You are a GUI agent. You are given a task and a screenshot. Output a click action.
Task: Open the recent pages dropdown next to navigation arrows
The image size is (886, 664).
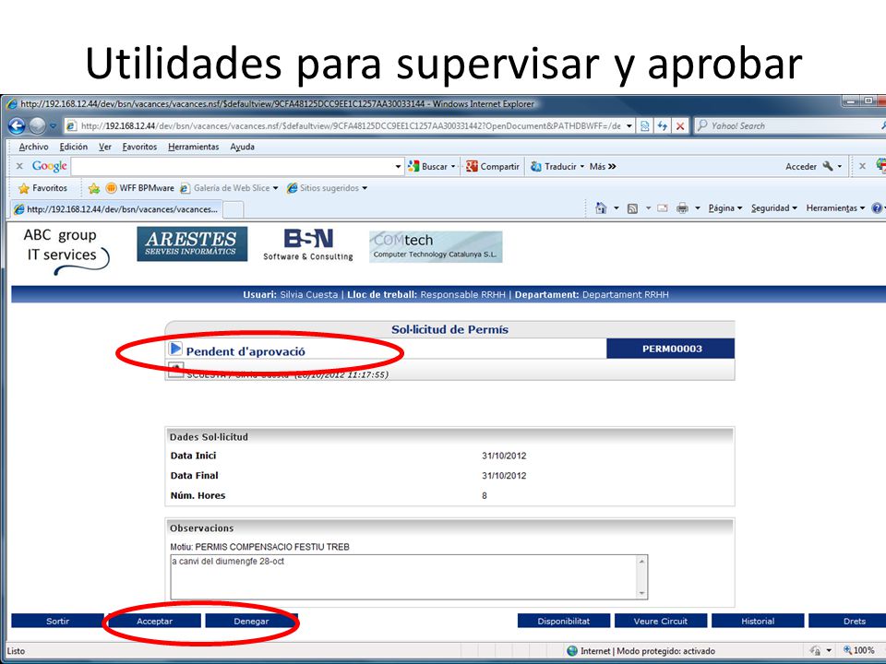(x=53, y=126)
